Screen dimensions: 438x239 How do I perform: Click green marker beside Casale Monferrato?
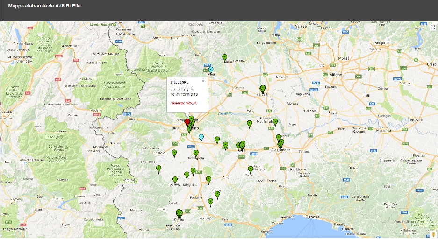coord(275,122)
